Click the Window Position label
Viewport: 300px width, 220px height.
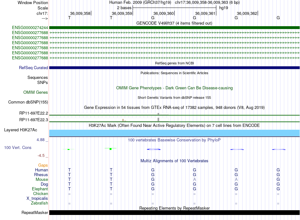point(33,3)
